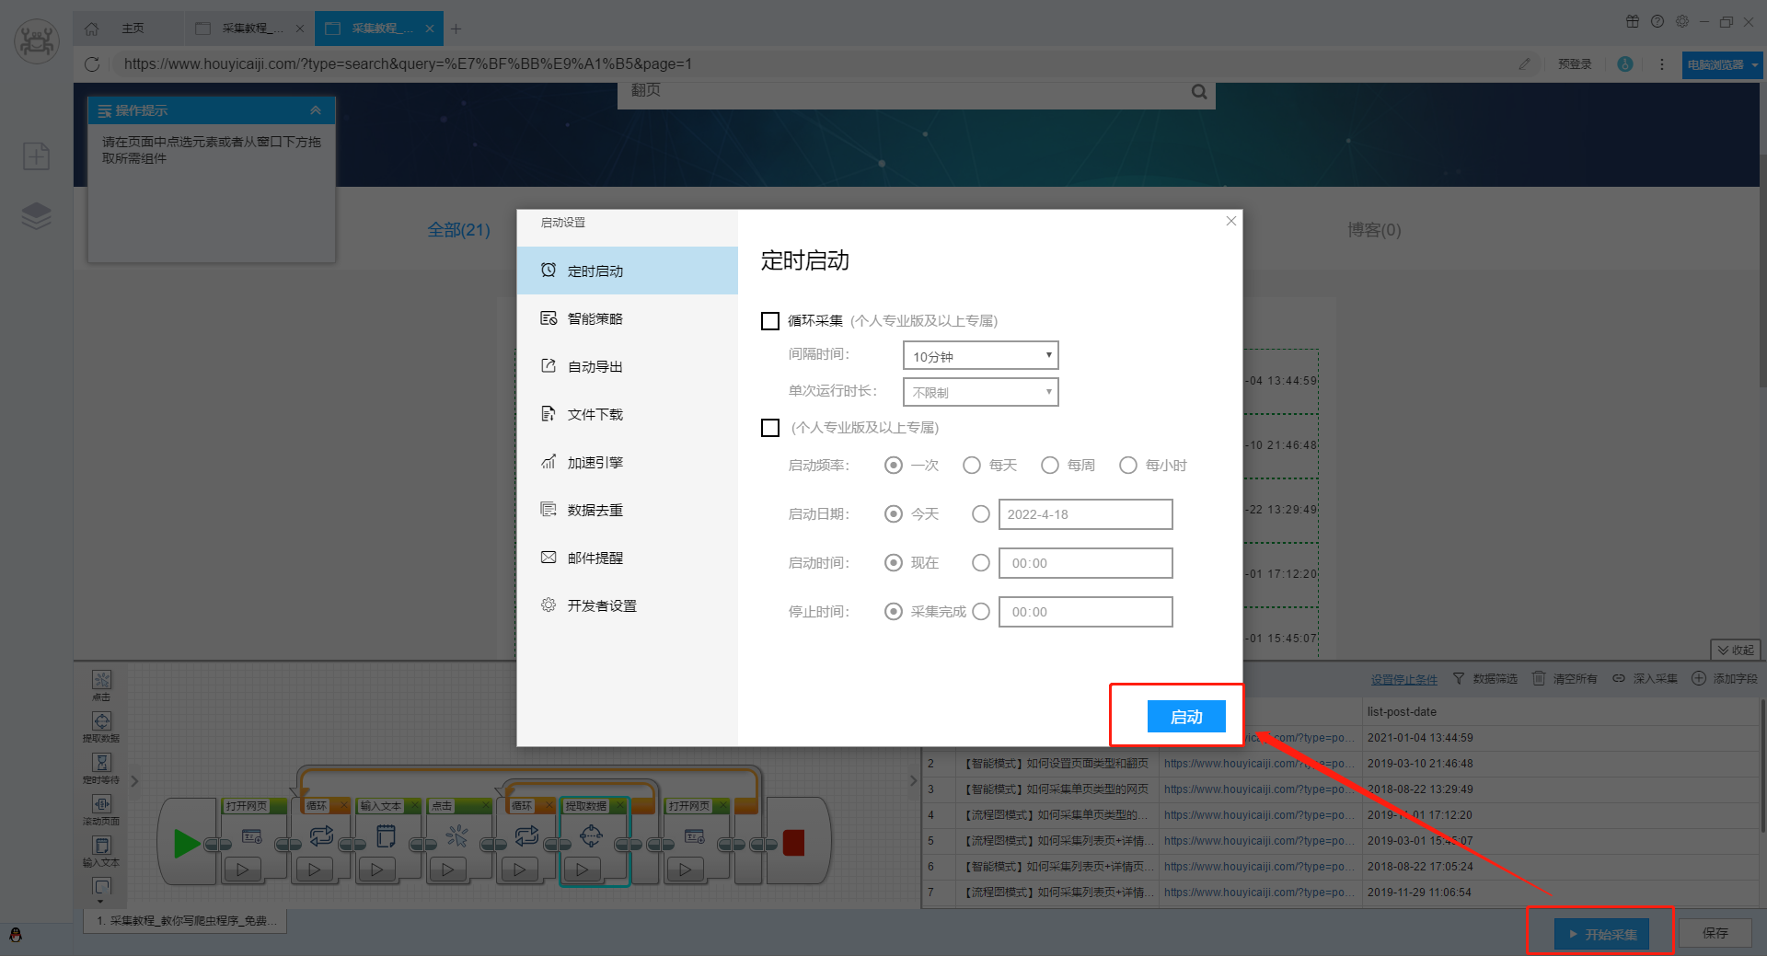The width and height of the screenshot is (1767, 956).
Task: Open the 智能策略 settings section
Action: pyautogui.click(x=628, y=318)
